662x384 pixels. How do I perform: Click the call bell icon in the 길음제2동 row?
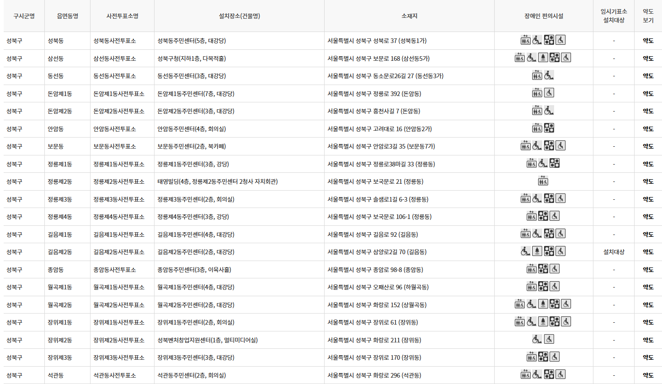click(x=536, y=251)
